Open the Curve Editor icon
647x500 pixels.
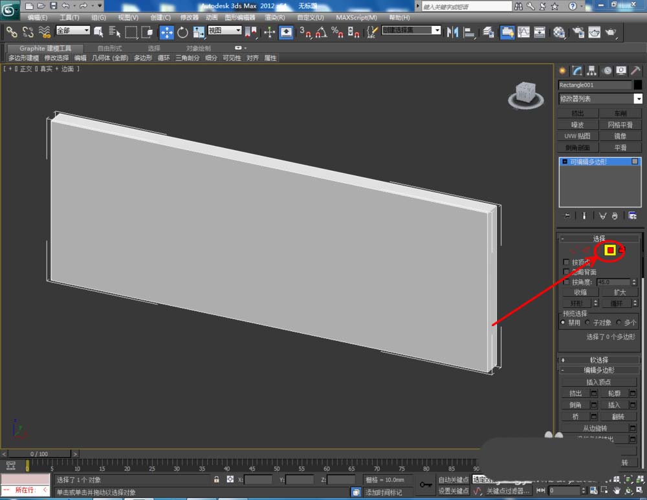coord(523,32)
